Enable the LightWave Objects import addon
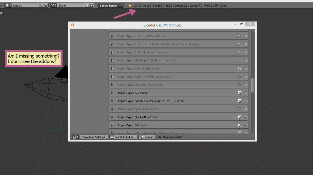313x175 pixels. [x=246, y=36]
